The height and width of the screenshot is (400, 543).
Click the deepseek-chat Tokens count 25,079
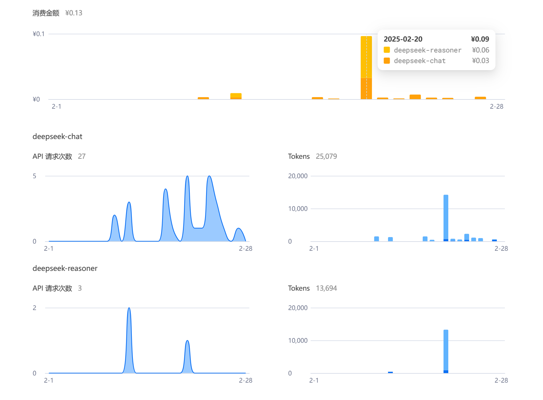coord(326,156)
